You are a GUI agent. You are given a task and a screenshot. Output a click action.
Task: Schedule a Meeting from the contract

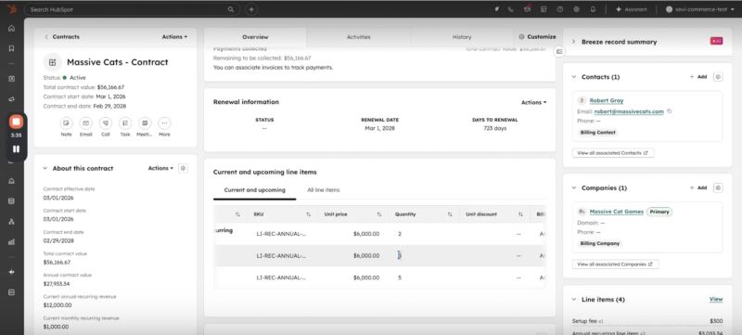coord(145,127)
